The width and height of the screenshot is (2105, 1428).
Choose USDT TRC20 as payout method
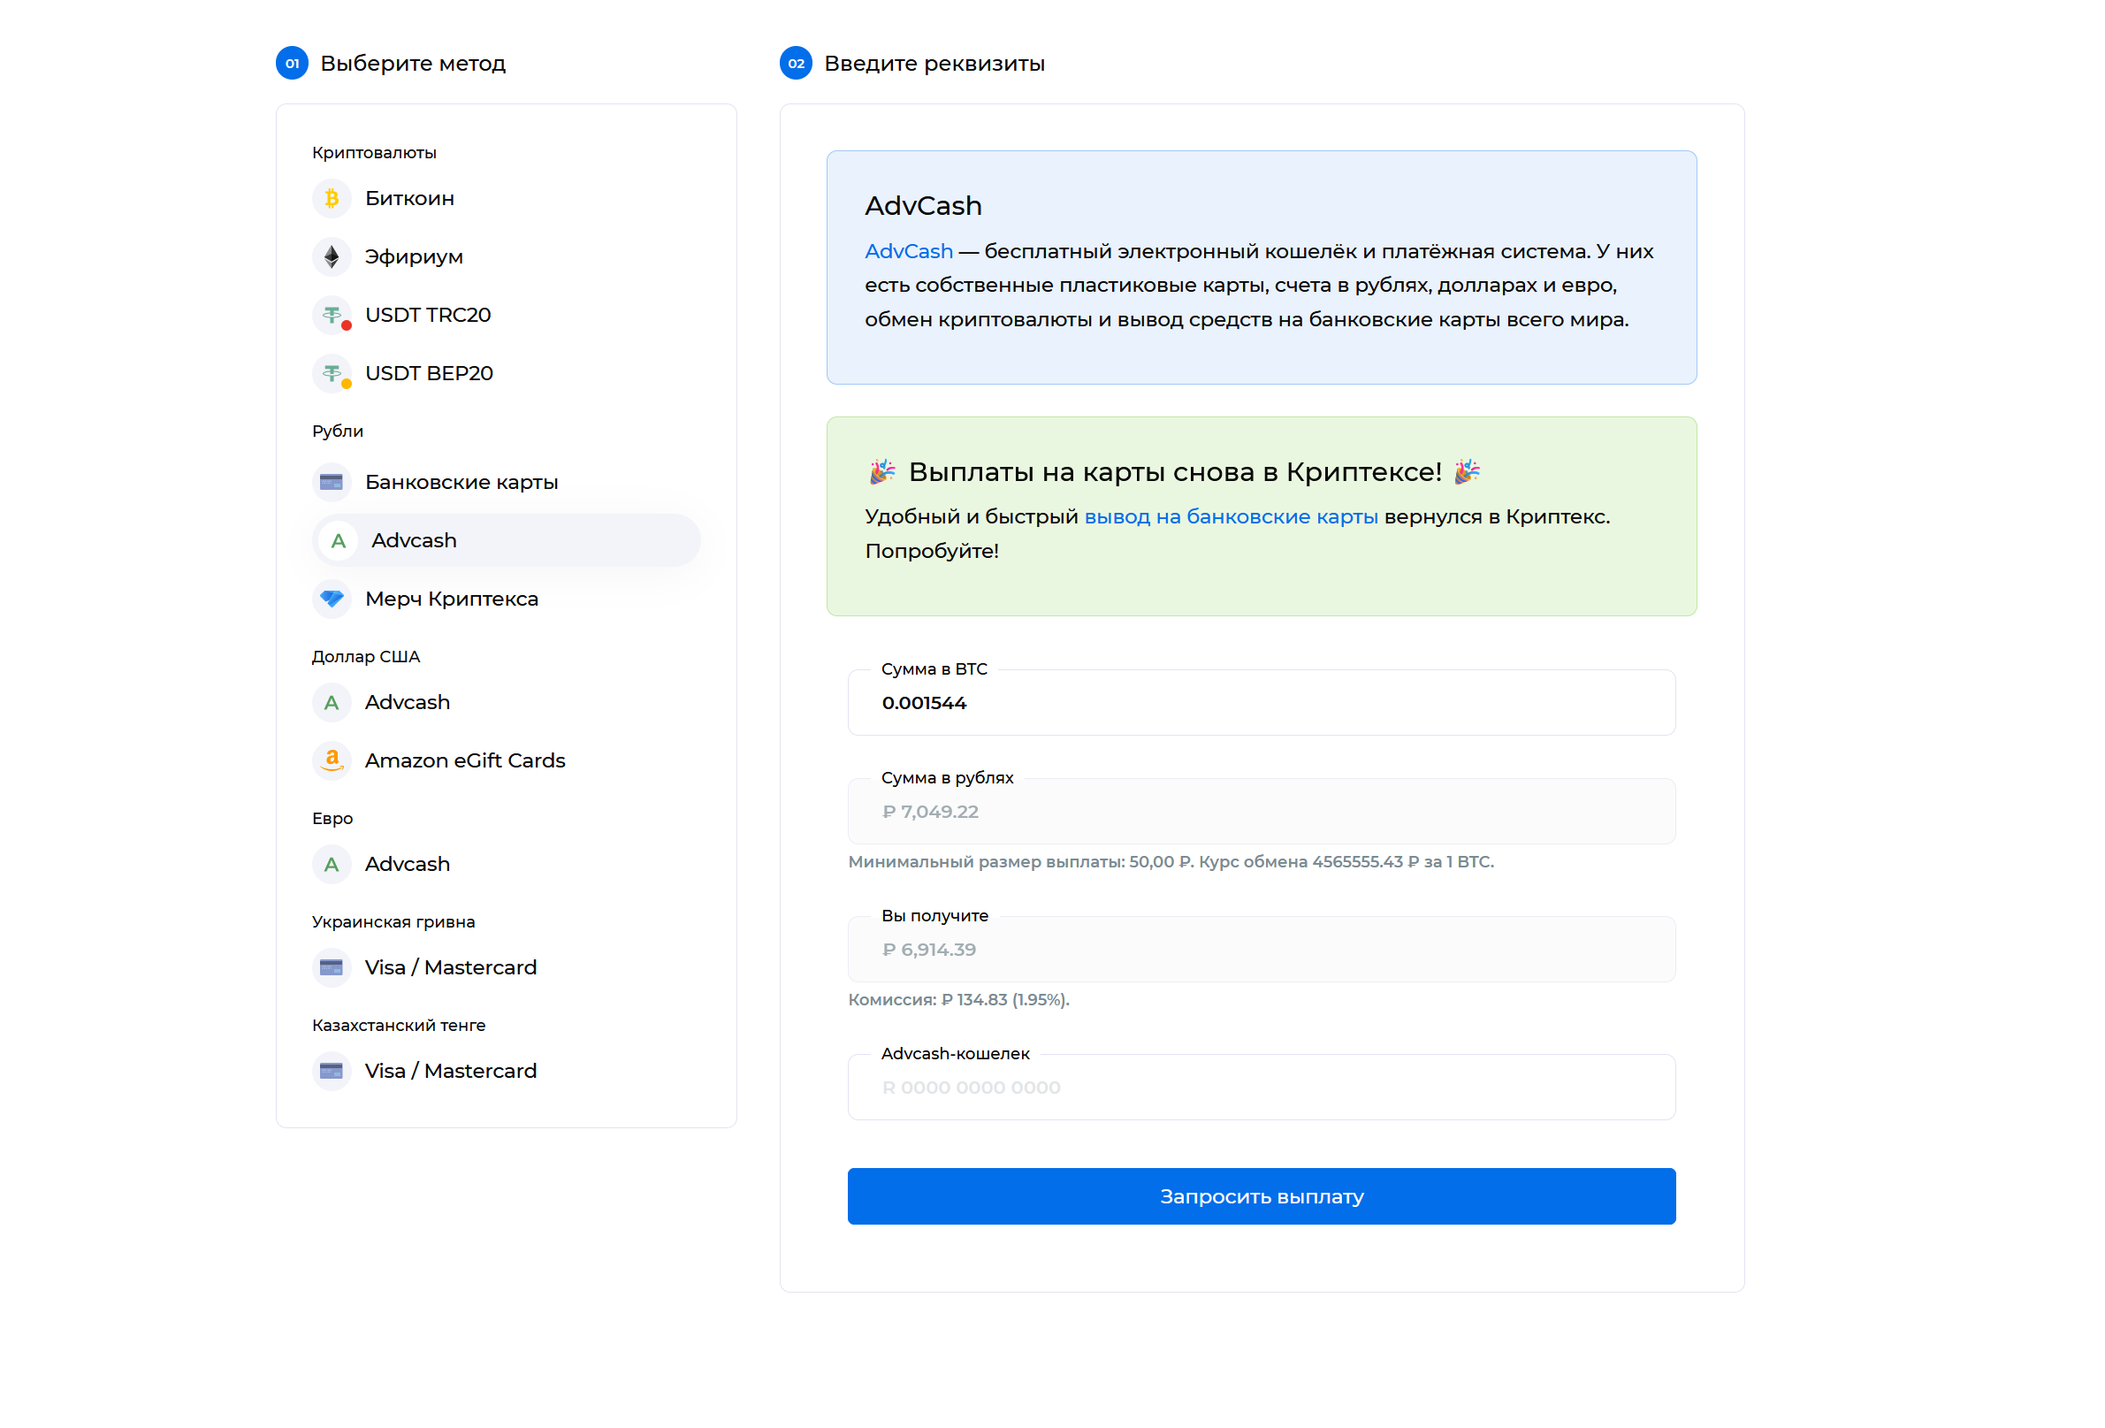[506, 315]
